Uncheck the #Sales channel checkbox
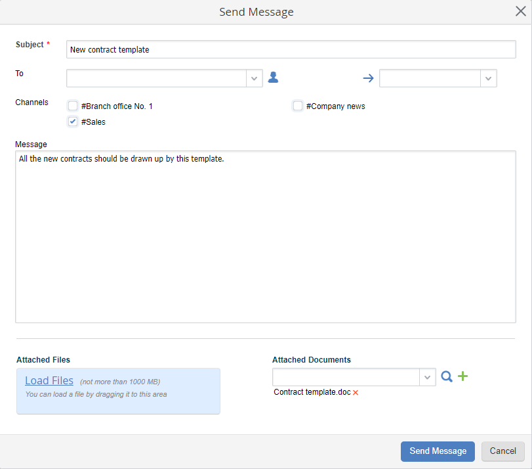Viewport: 532px width, 469px height. pos(73,122)
